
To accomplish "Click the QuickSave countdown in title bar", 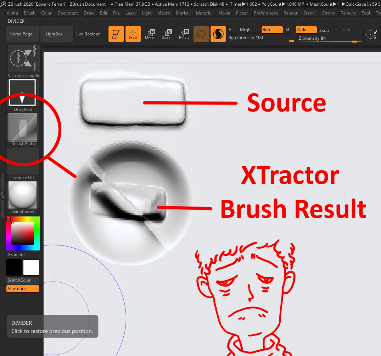I will tap(361, 4).
